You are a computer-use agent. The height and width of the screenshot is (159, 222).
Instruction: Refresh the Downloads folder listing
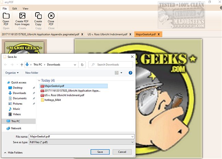pos(82,65)
